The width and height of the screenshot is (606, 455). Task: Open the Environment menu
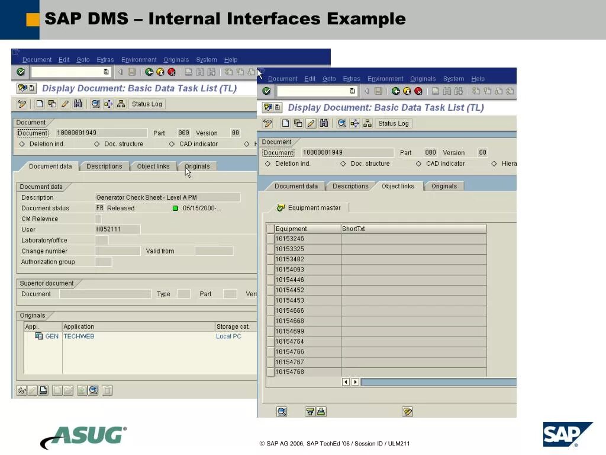(385, 78)
